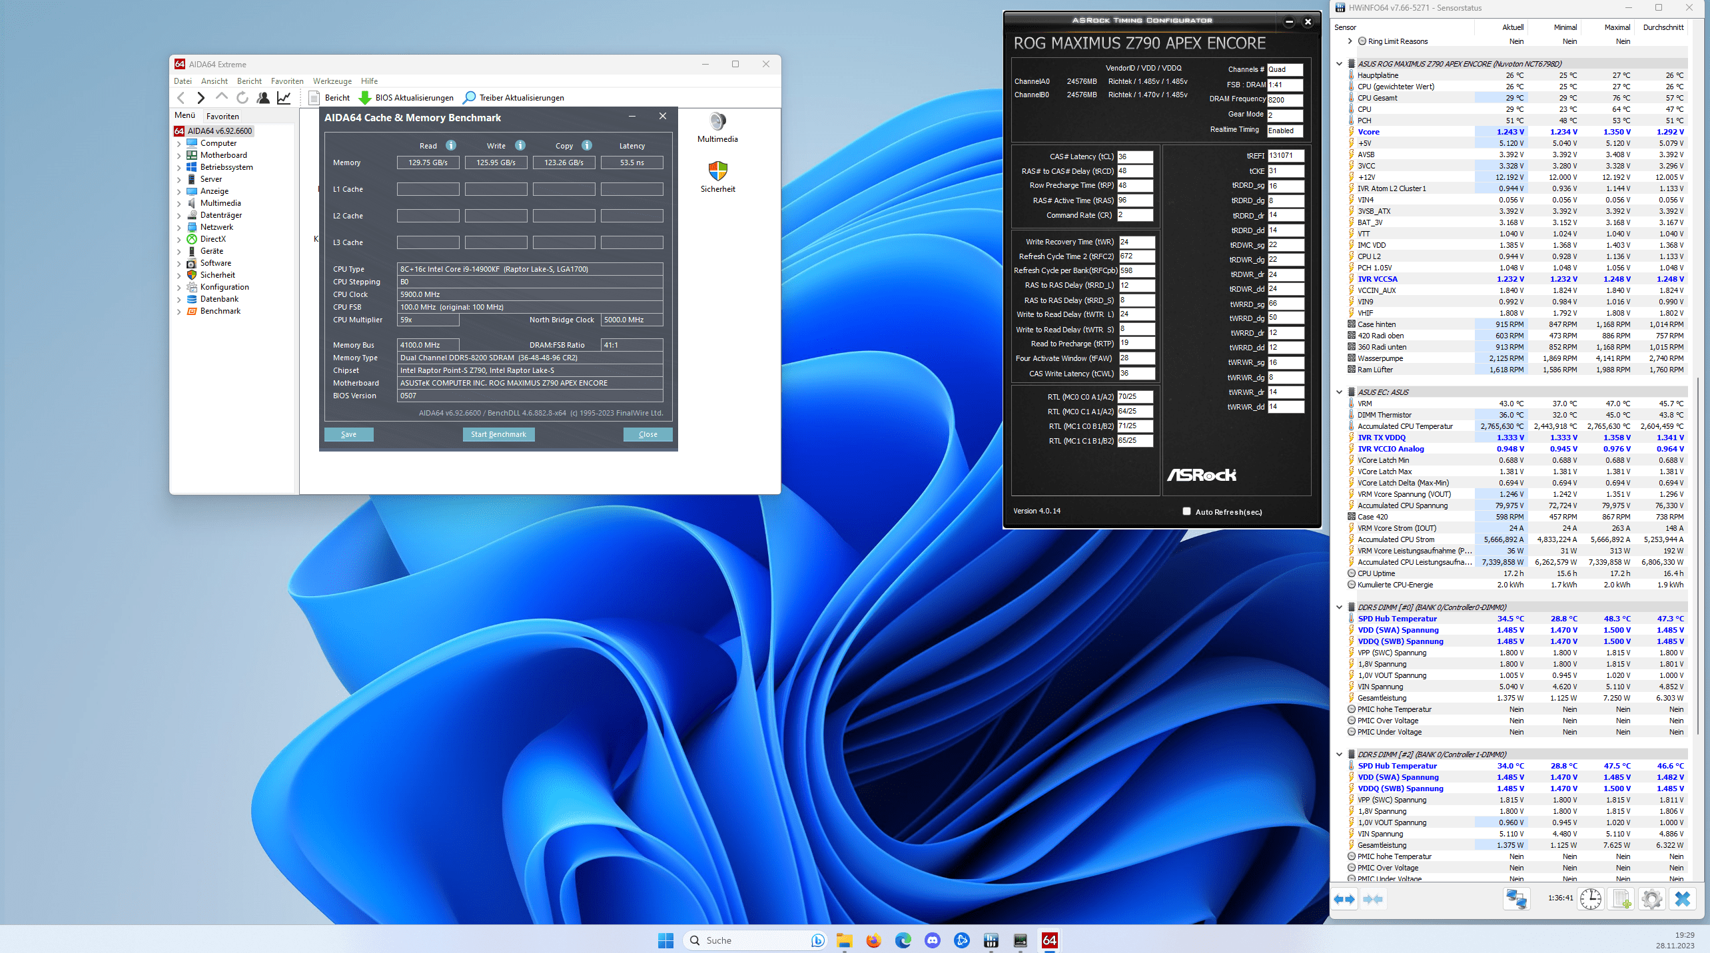Open Datei menu
This screenshot has width=1710, height=953.
pos(183,81)
